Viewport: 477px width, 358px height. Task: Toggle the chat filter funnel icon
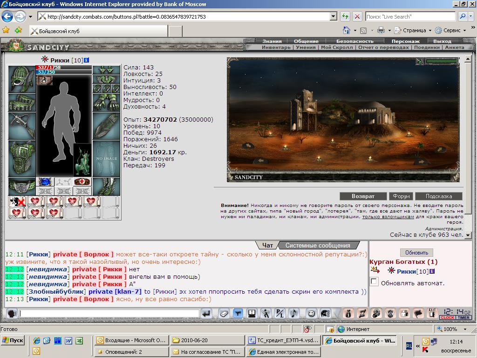tap(238, 313)
